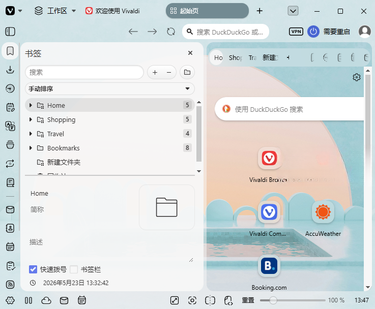This screenshot has height=309, width=375.
Task: Open the Contacts panel icon
Action: pyautogui.click(x=10, y=228)
